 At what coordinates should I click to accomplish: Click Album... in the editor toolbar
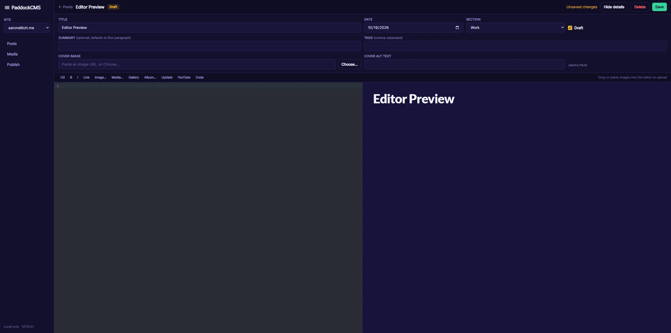pyautogui.click(x=150, y=77)
